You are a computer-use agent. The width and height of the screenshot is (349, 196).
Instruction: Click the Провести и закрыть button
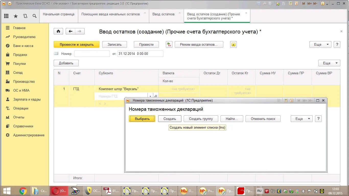coord(76,44)
